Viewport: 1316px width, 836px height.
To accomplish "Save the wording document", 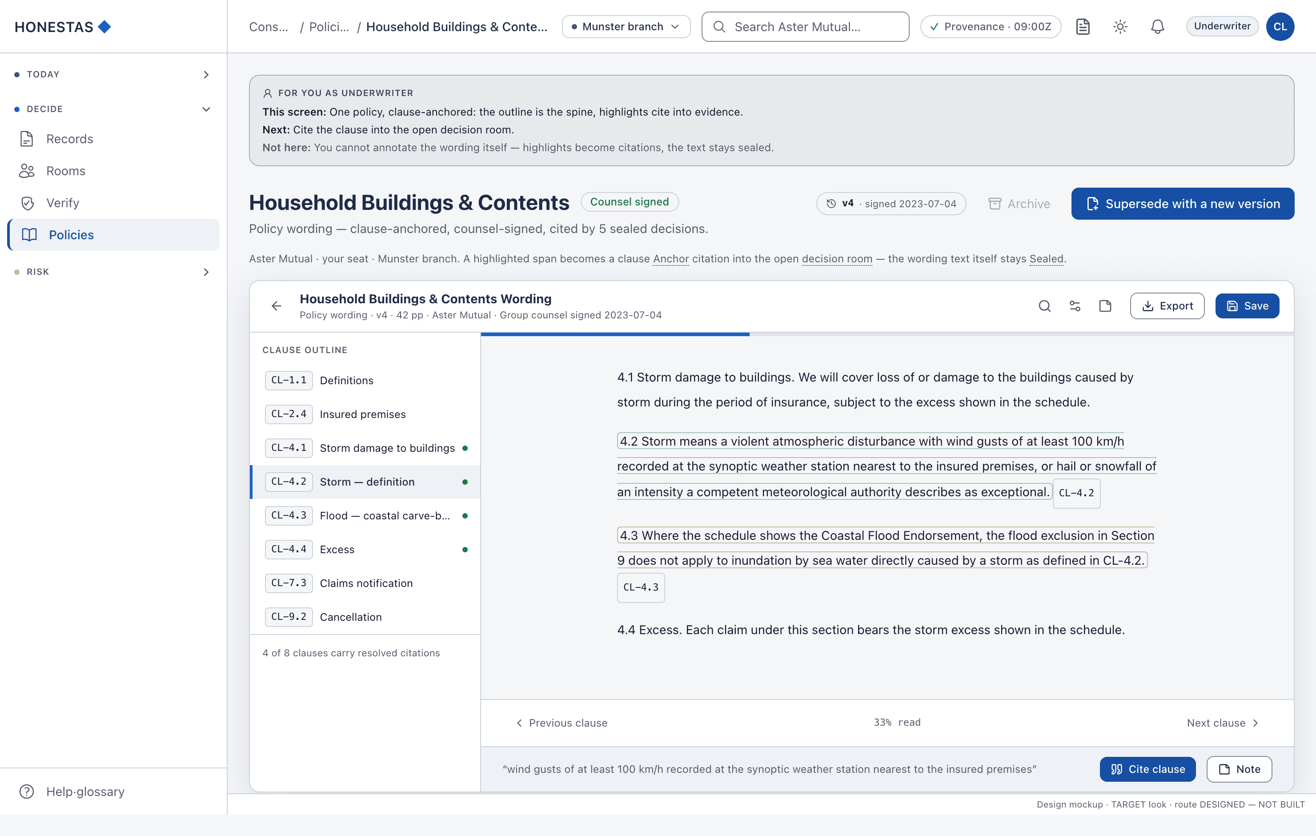I will [1247, 305].
